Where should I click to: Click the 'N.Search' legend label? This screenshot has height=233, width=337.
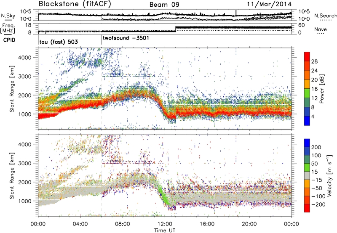tap(325, 16)
